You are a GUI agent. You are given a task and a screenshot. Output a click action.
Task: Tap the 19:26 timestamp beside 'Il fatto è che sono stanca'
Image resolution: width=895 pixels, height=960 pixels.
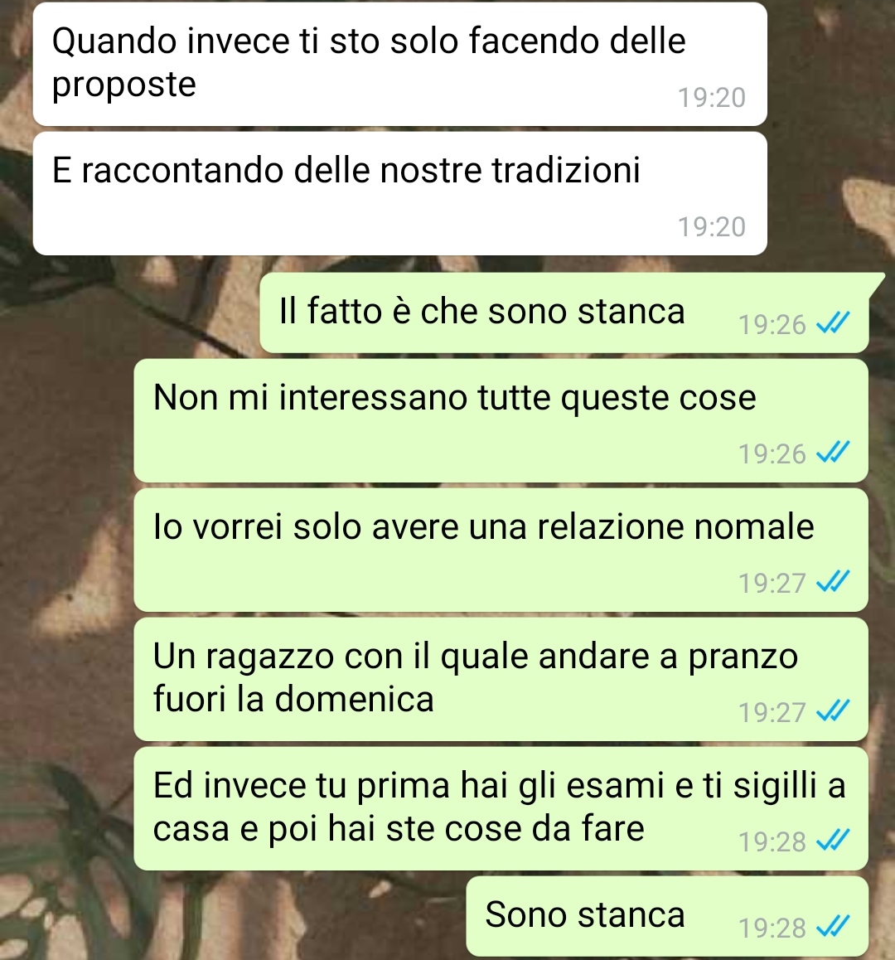pyautogui.click(x=772, y=324)
